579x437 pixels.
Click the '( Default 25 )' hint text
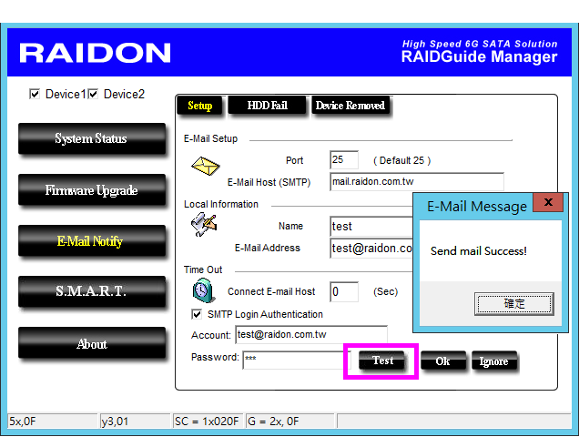click(x=401, y=160)
